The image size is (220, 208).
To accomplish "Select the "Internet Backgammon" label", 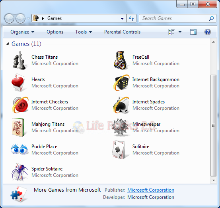I will point(156,79).
